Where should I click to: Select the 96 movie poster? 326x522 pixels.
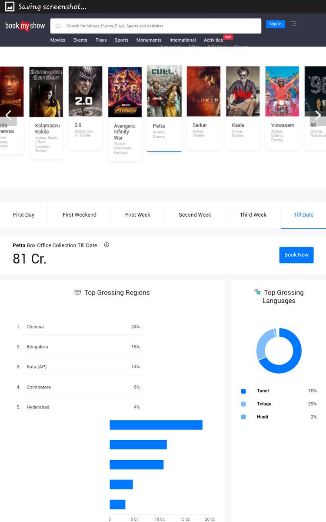(x=316, y=91)
